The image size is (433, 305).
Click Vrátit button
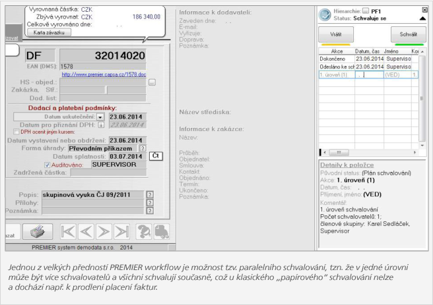[x=336, y=34]
